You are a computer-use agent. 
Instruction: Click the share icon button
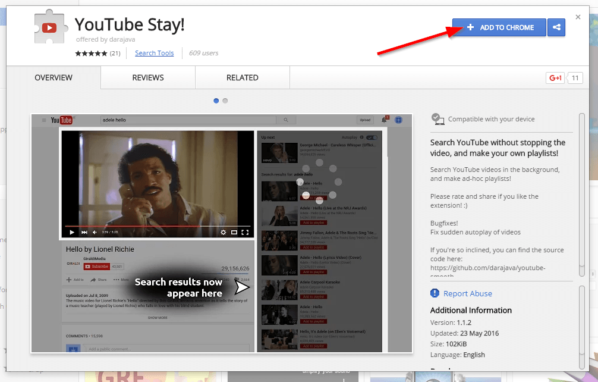tap(556, 27)
